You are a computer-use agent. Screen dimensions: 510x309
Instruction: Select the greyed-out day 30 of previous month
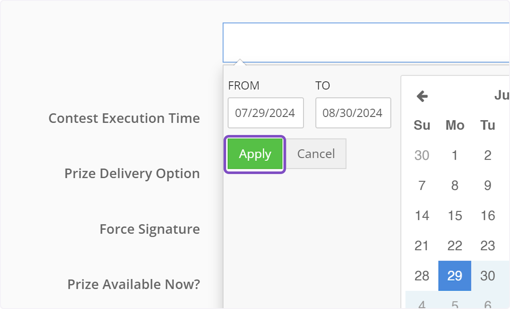pyautogui.click(x=422, y=155)
